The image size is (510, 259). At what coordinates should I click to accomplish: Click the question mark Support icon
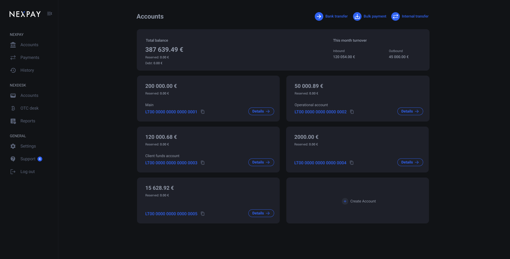13,159
